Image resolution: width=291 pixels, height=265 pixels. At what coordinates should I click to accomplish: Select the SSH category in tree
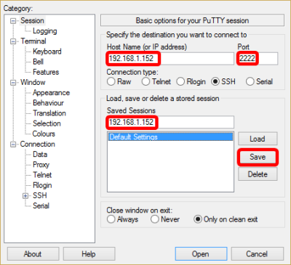click(40, 195)
